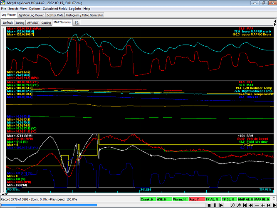This screenshot has width=277, height=208.
Task: Start log playback with play button
Action: click(x=221, y=205)
